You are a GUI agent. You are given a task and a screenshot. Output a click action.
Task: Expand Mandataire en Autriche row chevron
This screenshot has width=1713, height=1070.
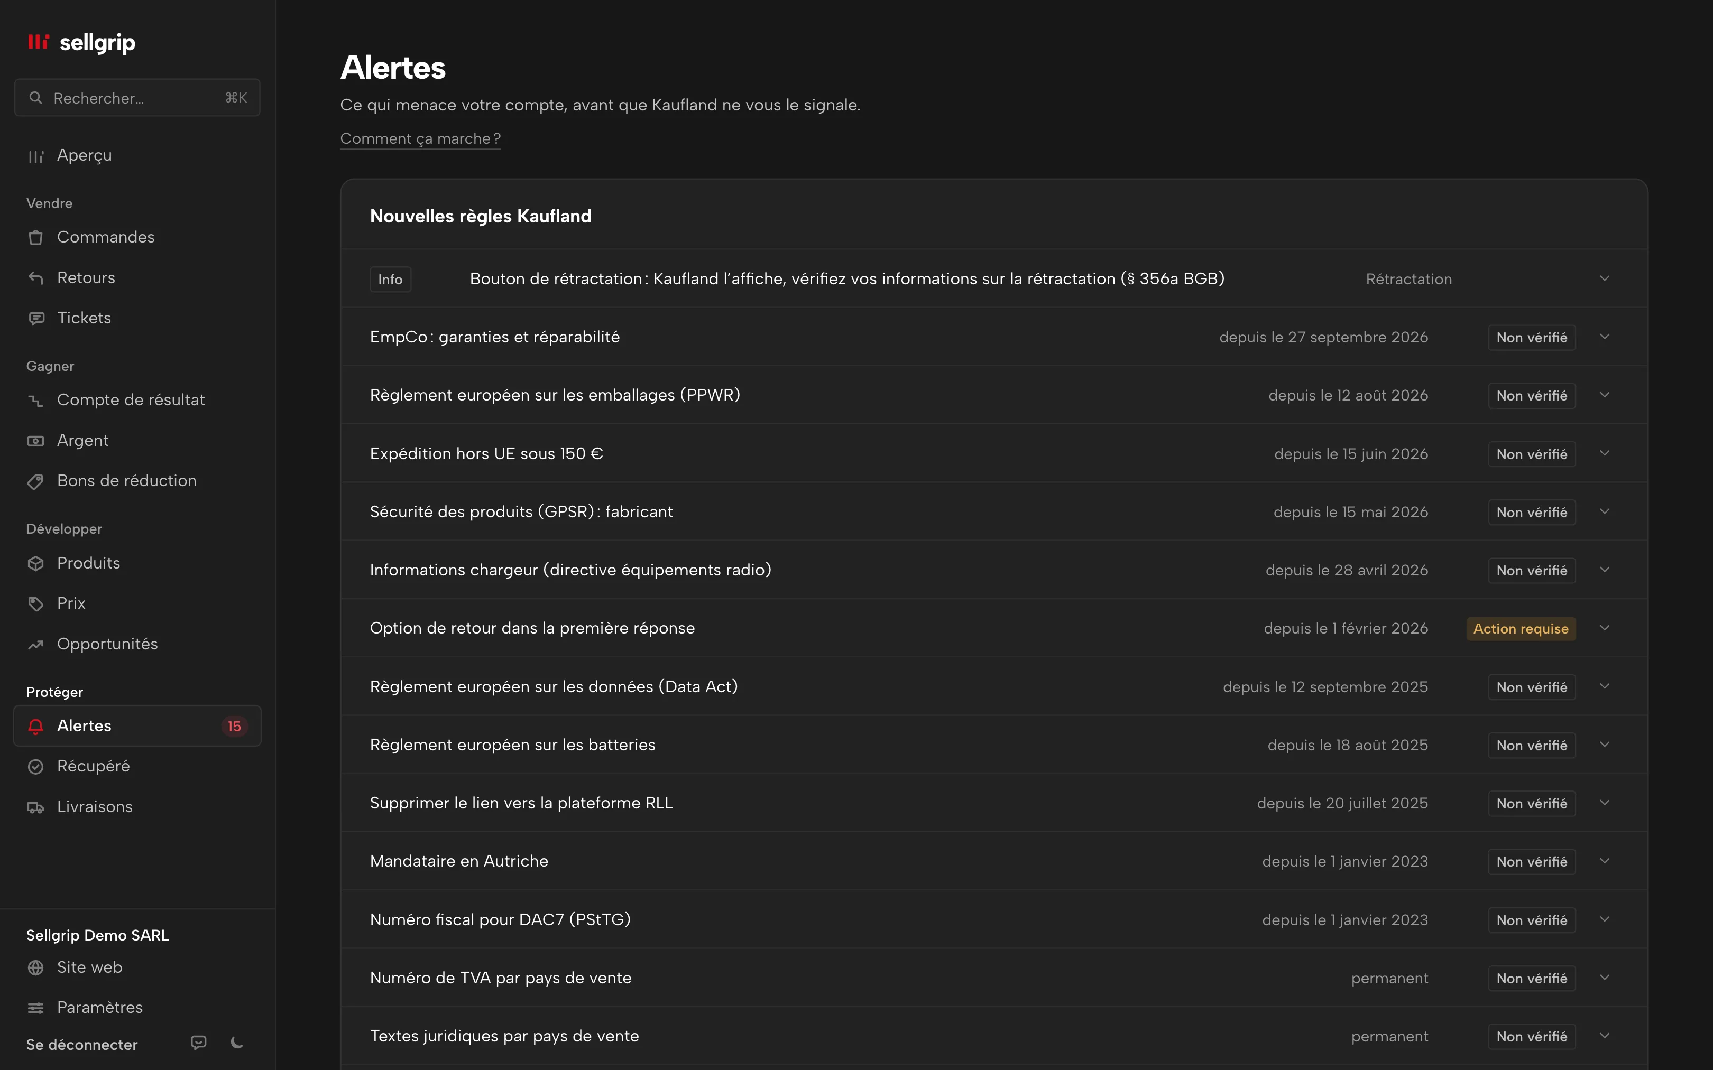1605,861
